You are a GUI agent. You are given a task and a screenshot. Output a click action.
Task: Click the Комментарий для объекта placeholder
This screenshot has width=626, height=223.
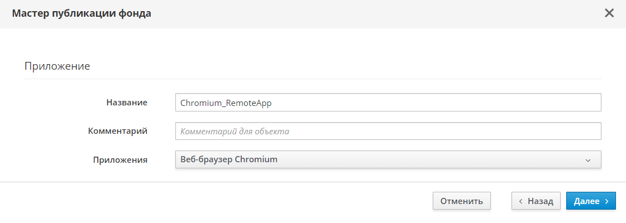[x=235, y=132]
